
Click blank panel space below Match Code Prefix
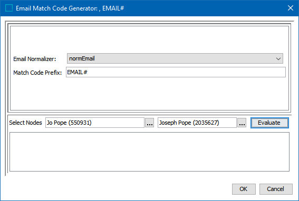coord(149,93)
